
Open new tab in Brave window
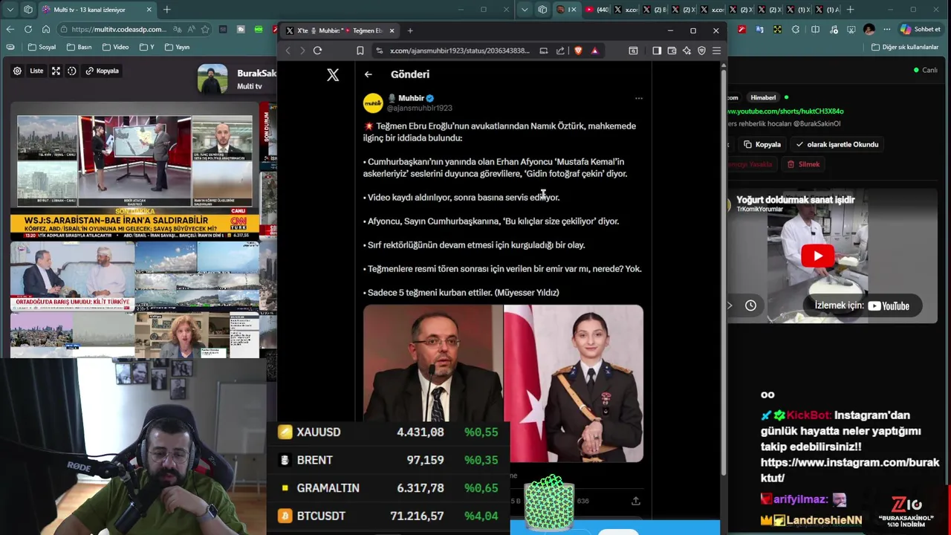[x=410, y=30]
